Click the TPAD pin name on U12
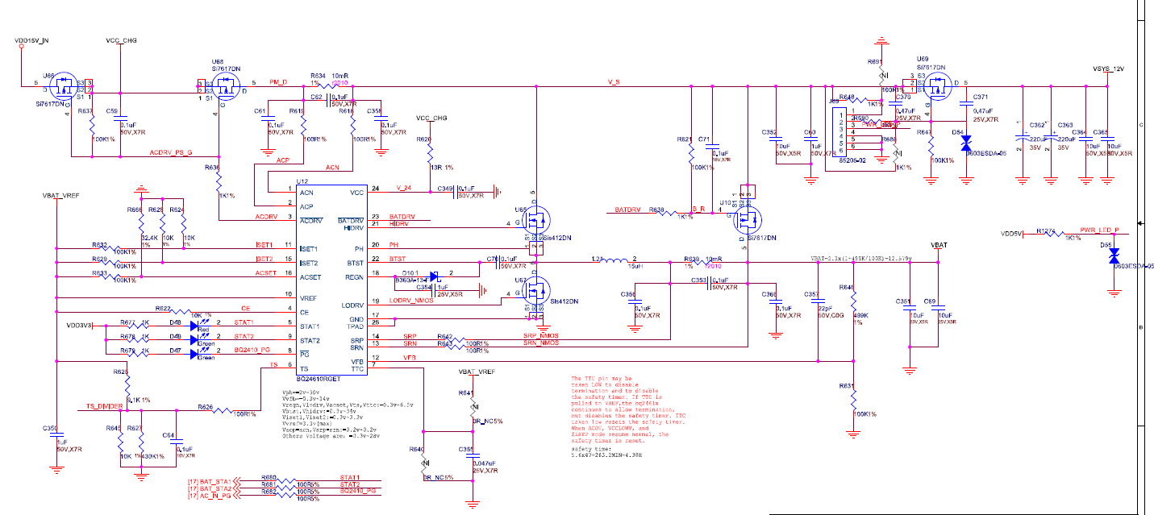The height and width of the screenshot is (515, 1154). pyautogui.click(x=356, y=326)
